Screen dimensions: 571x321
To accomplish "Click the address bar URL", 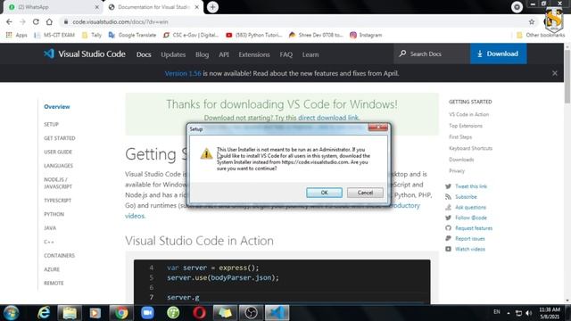I will [x=120, y=21].
